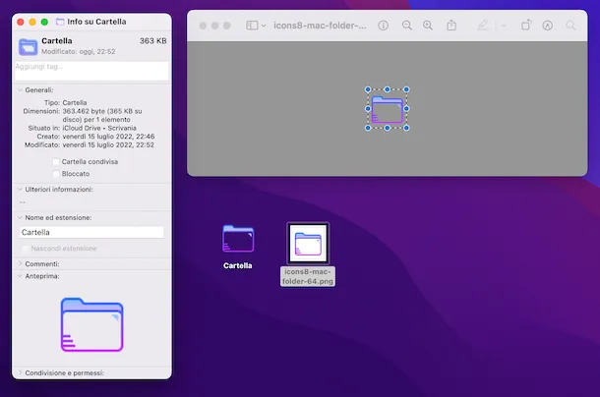Click the Preview window title icons8-mac-folder
This screenshot has width=600, height=397.
tap(320, 26)
